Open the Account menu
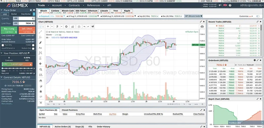Screen dimensions: 264x128 tap(57, 5)
